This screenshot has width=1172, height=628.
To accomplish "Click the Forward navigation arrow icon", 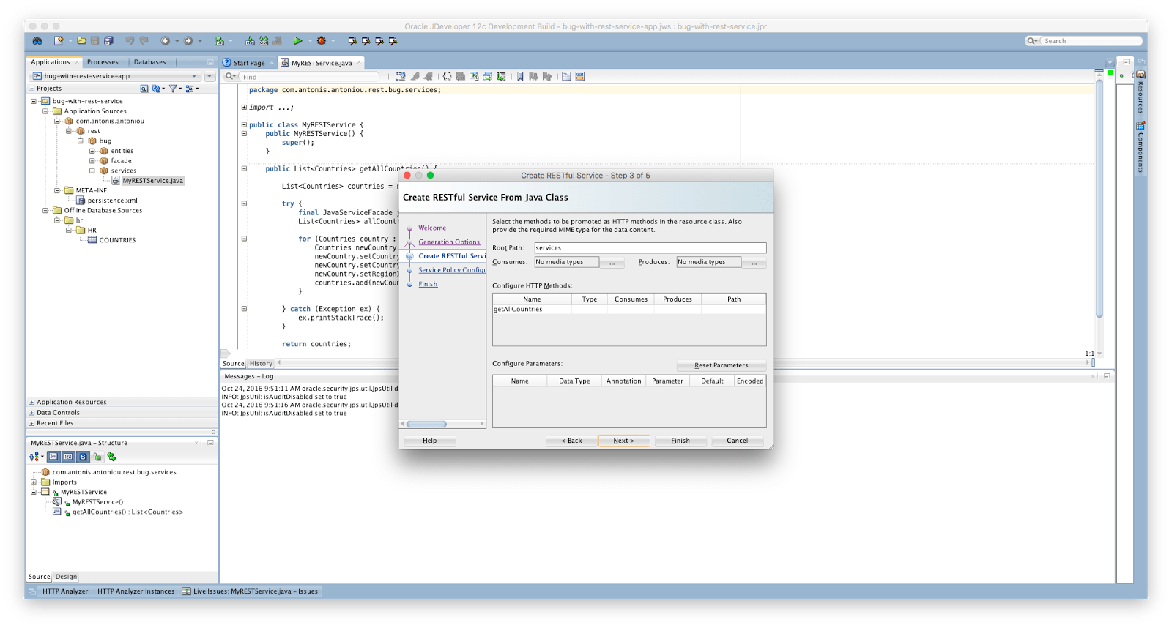I will pos(188,41).
